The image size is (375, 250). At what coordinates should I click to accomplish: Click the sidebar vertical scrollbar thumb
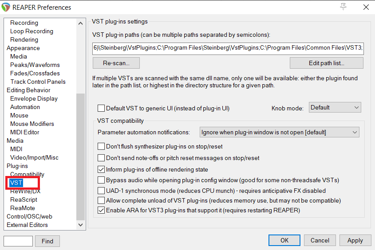(x=81, y=156)
